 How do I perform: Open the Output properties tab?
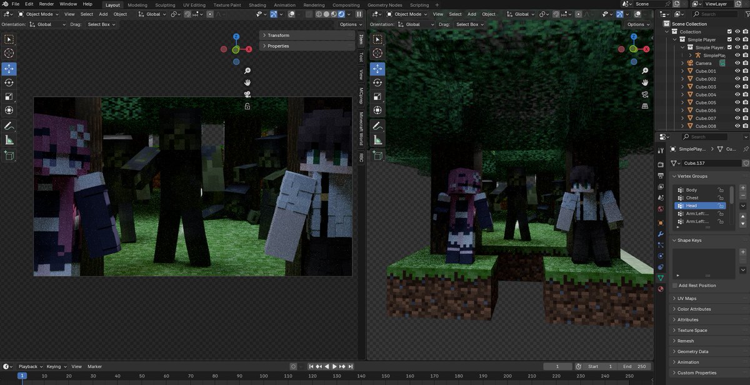click(x=661, y=176)
